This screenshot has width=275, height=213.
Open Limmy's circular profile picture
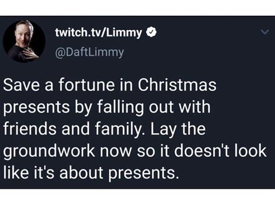pyautogui.click(x=24, y=41)
